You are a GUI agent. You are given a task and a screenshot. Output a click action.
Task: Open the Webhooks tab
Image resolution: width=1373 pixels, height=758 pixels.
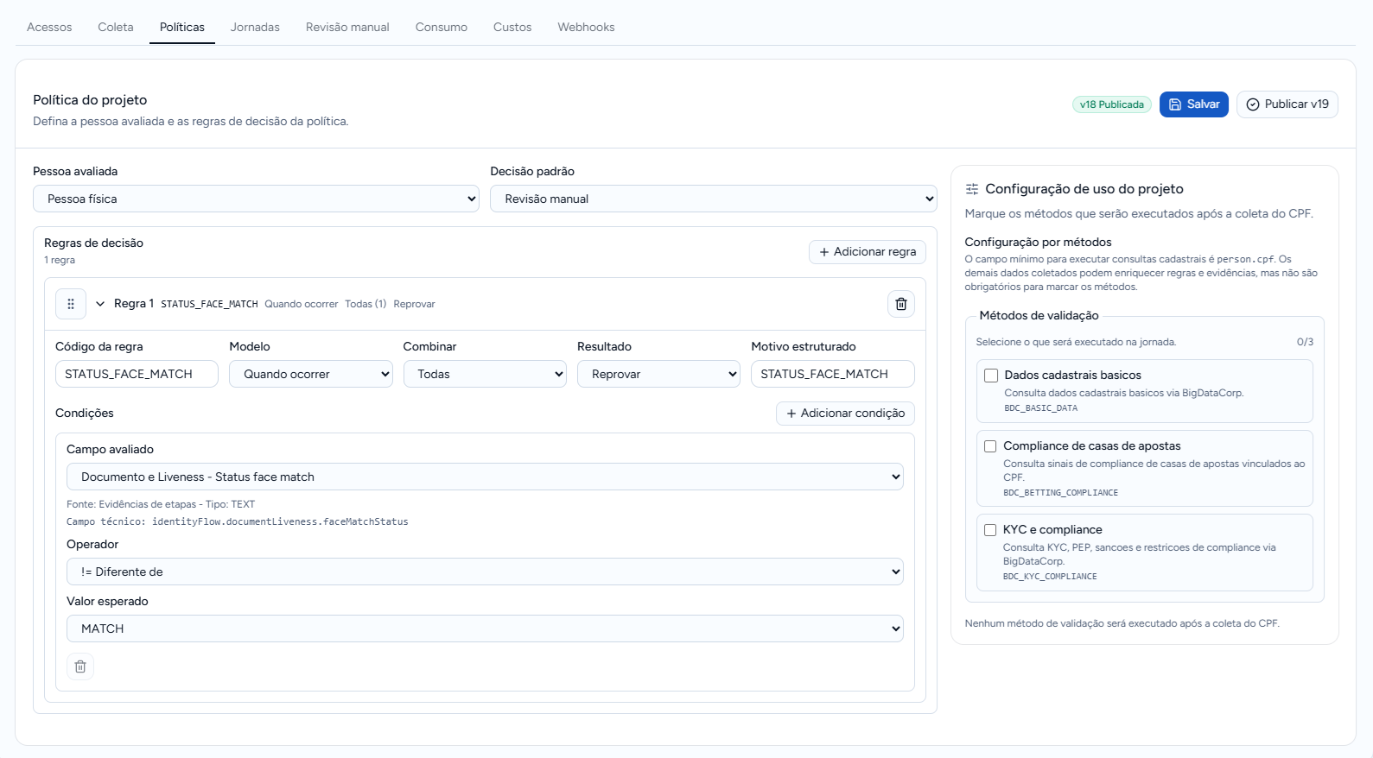(x=586, y=27)
